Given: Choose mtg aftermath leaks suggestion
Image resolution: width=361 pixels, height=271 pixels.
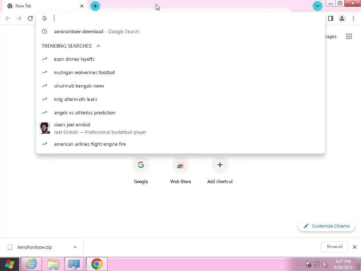Looking at the screenshot, I should (x=180, y=99).
